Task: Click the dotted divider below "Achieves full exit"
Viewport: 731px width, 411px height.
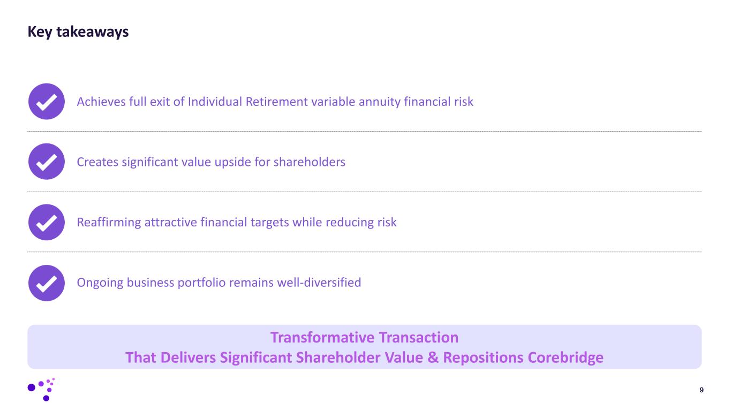Action: coord(364,131)
